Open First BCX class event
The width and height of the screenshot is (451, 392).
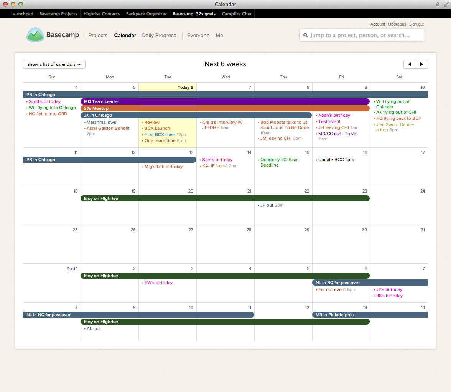click(x=166, y=134)
